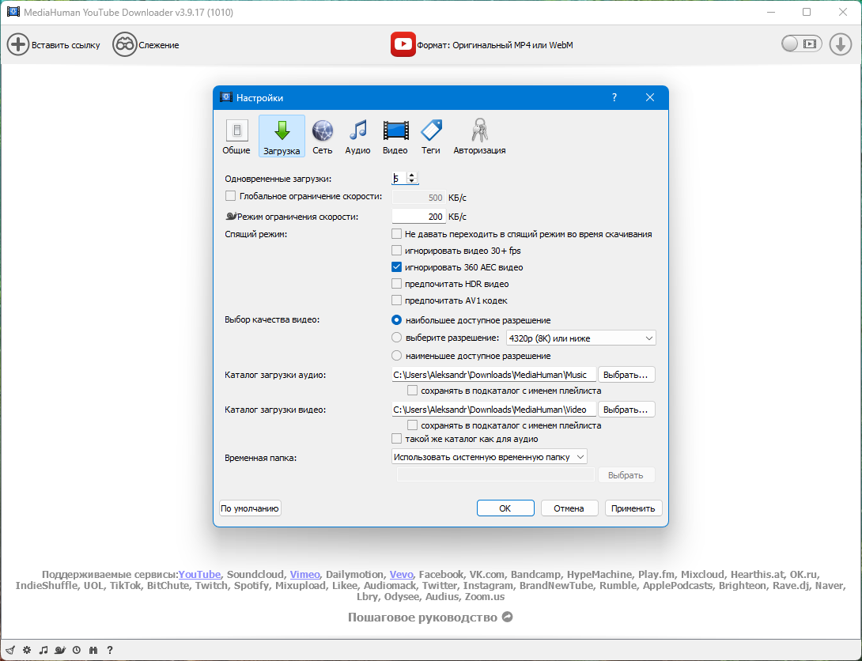Viewport: 862px width, 661px height.
Task: Enable предпочитать AV1 кодек
Action: pyautogui.click(x=396, y=300)
